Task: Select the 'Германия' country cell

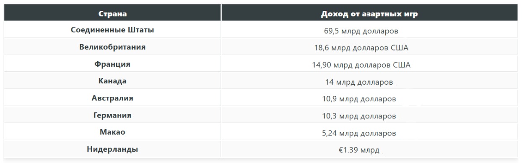Action: coord(112,115)
